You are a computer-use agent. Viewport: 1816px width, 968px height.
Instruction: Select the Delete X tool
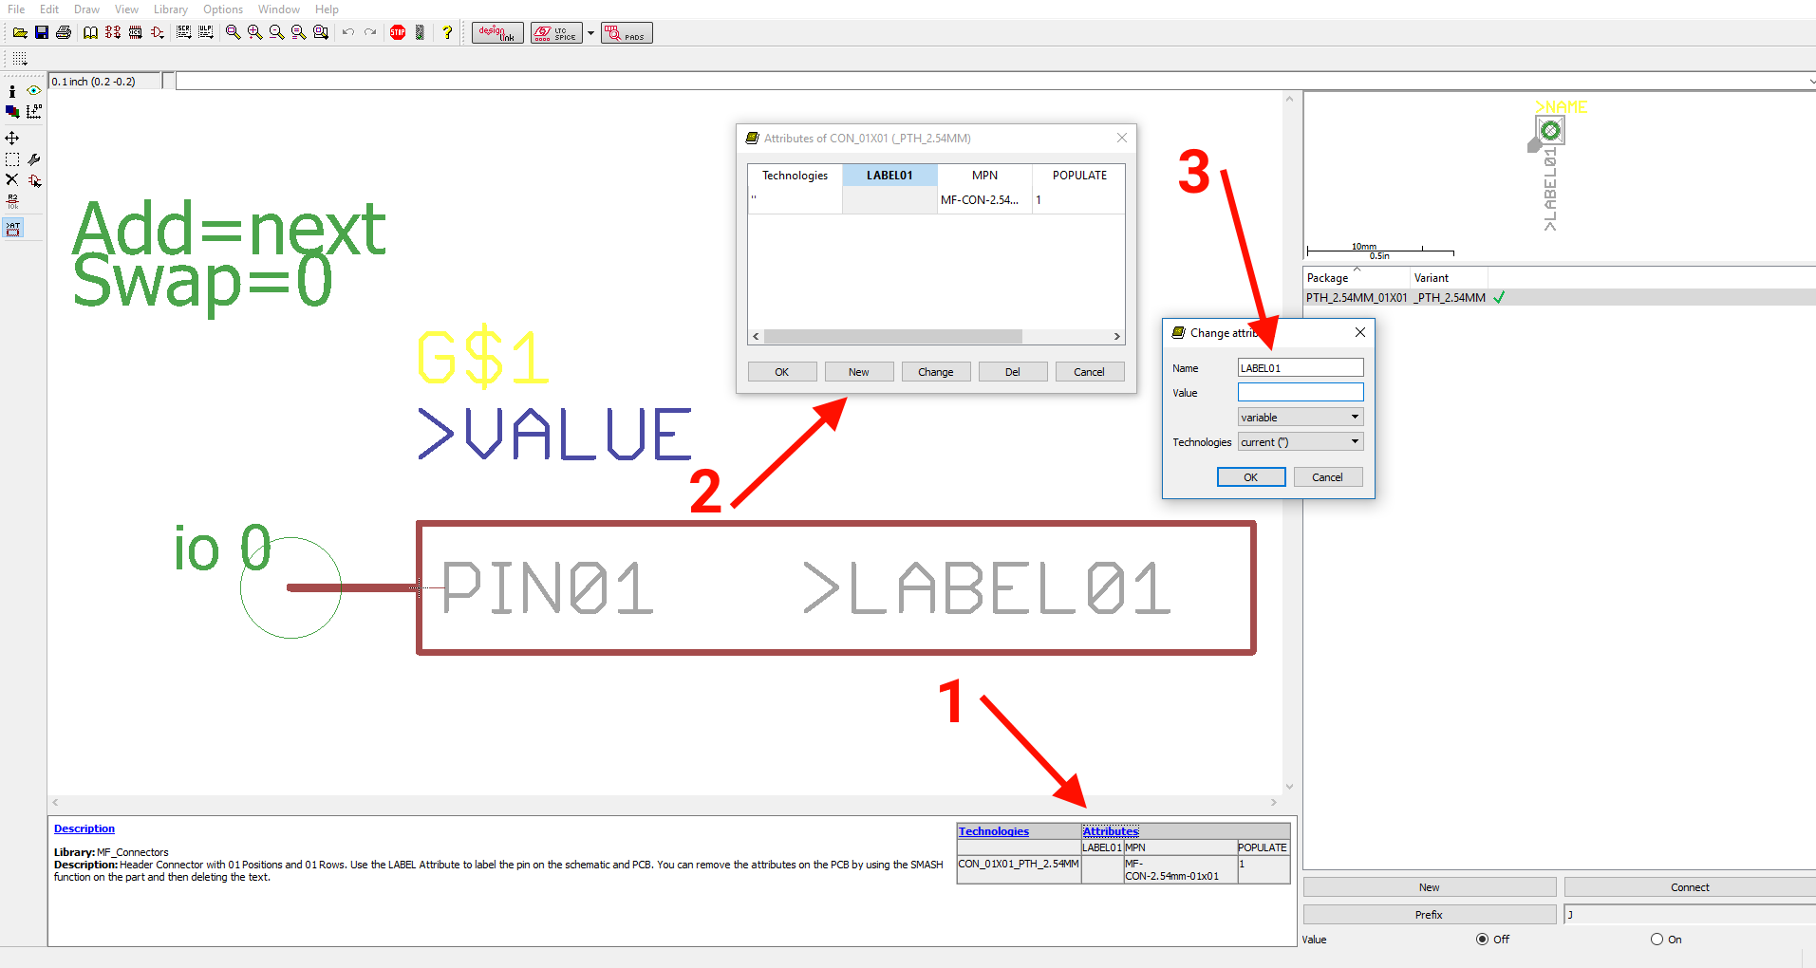(12, 179)
